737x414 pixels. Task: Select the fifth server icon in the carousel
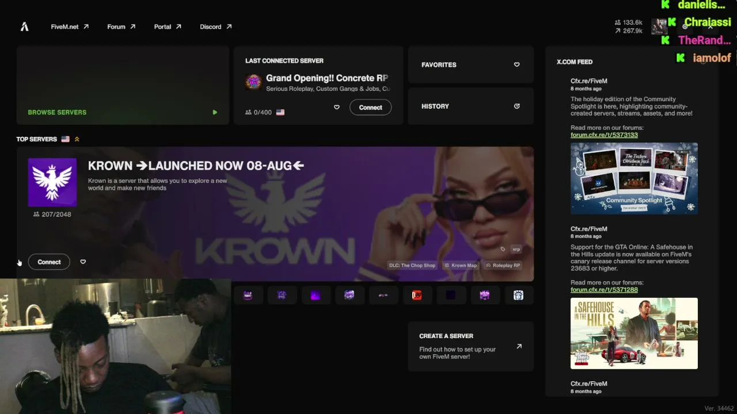[383, 295]
